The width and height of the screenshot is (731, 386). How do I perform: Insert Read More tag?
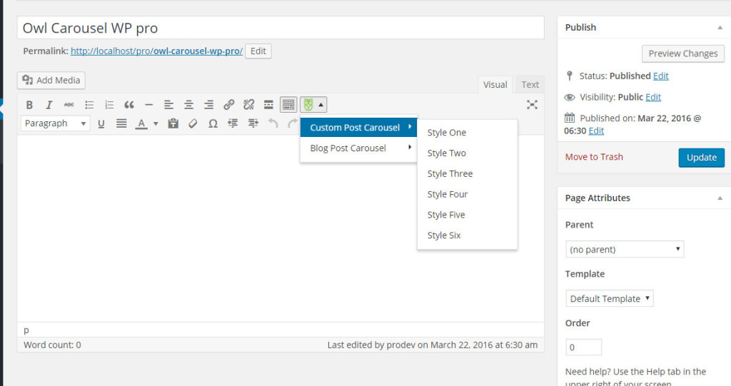pyautogui.click(x=268, y=105)
